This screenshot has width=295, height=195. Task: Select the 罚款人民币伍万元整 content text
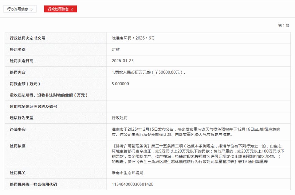[148, 72]
